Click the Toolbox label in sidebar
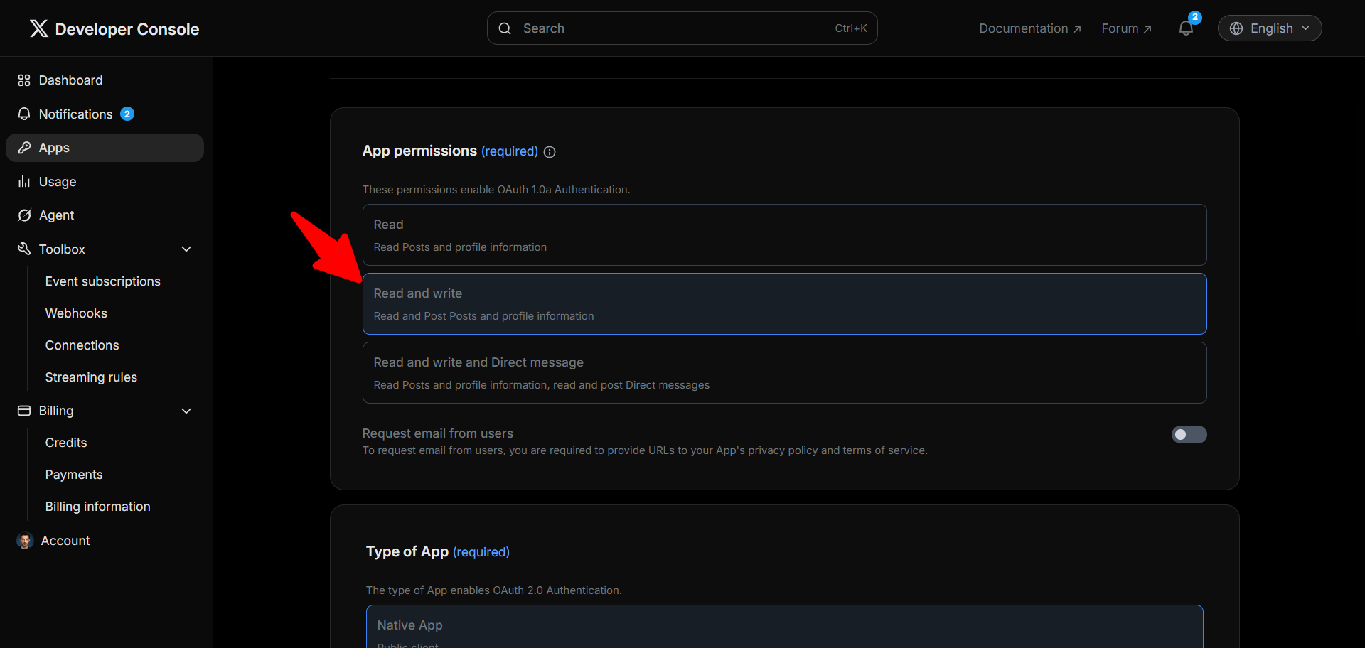The image size is (1365, 648). point(62,249)
